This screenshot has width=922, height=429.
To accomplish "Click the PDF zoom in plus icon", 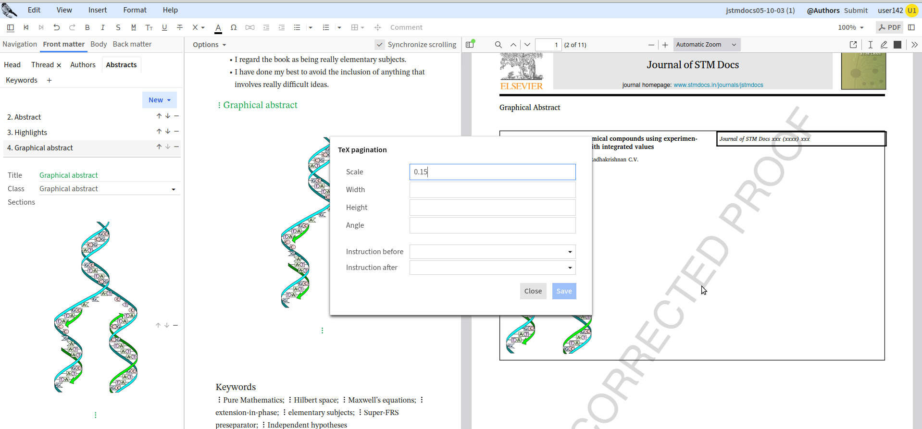I will tap(665, 45).
